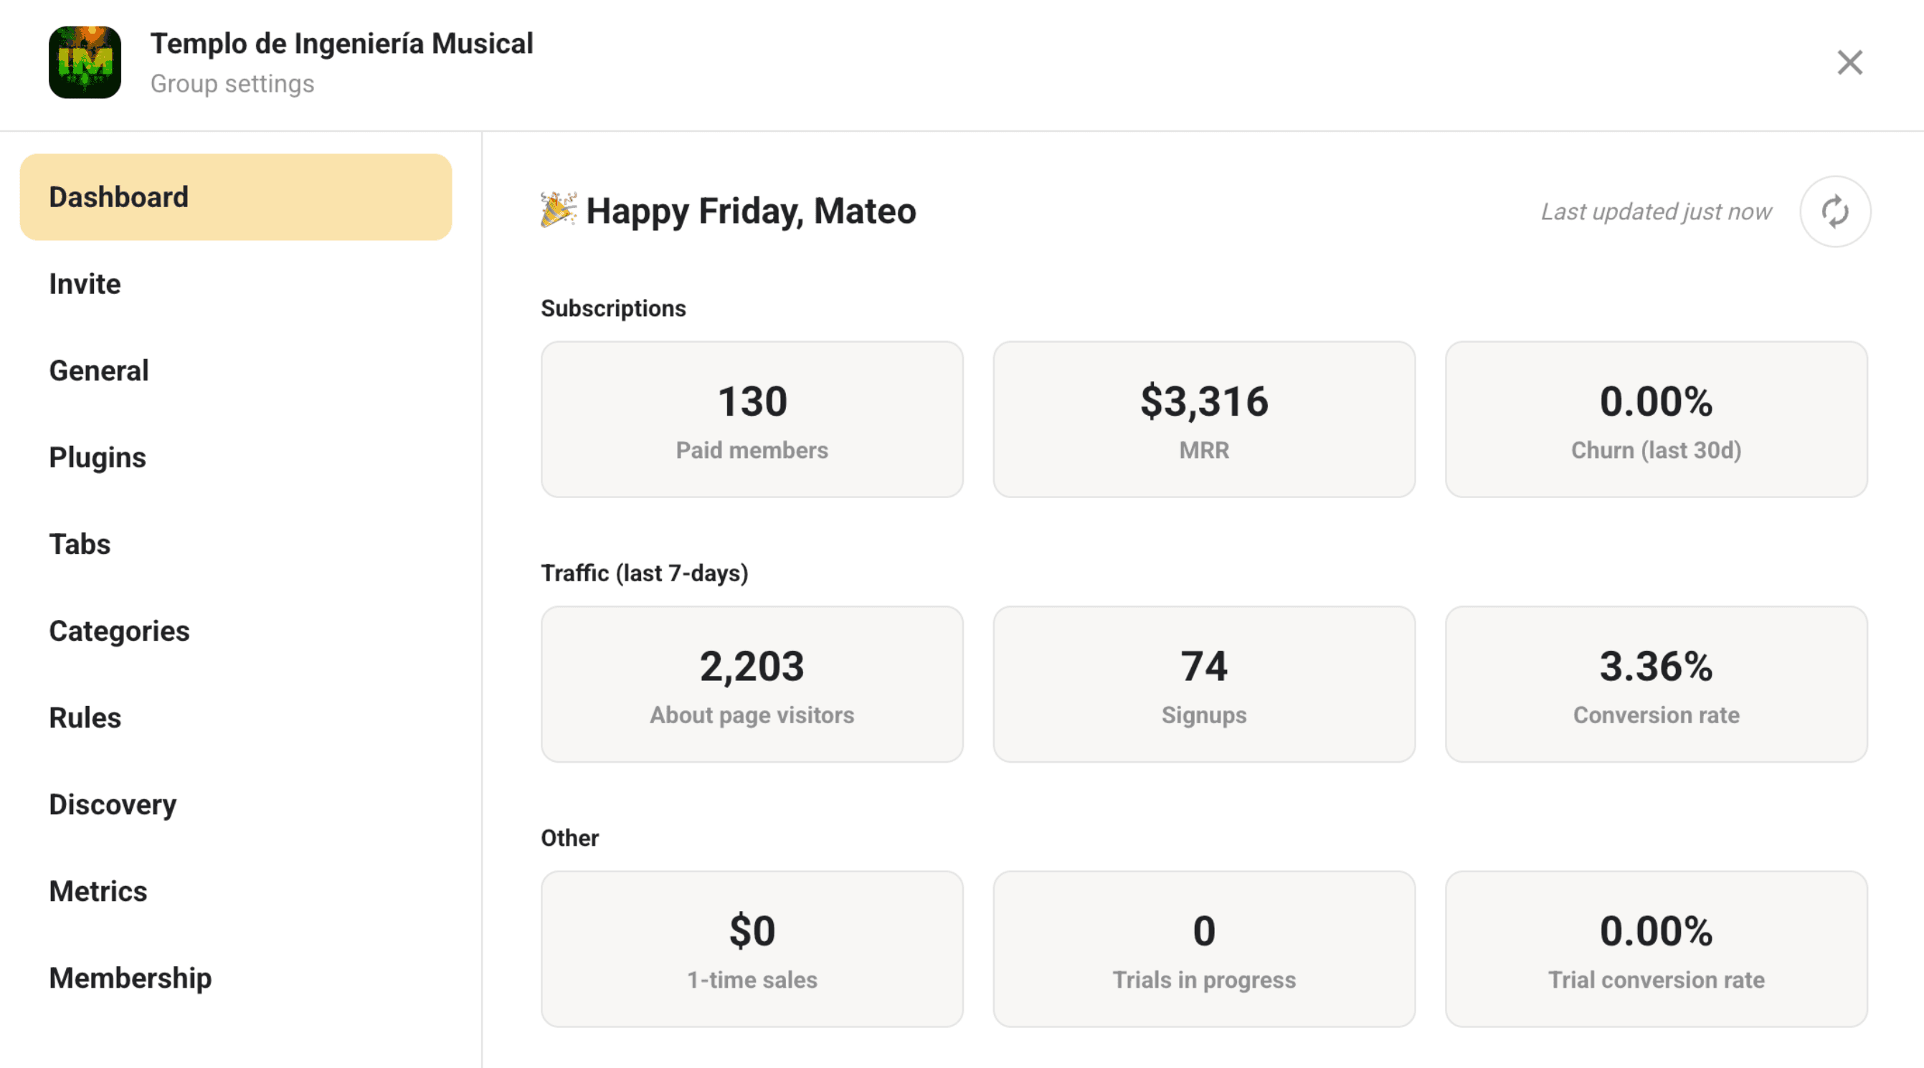This screenshot has height=1068, width=1924.
Task: Open Categories in the sidebar
Action: 120,631
